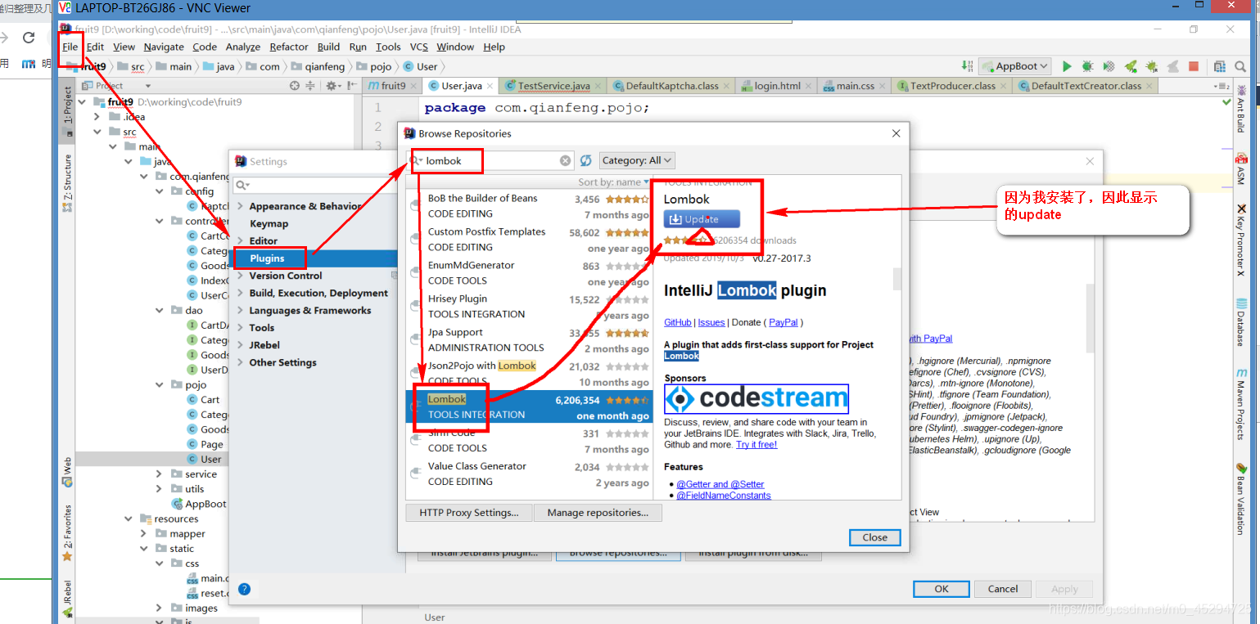This screenshot has width=1260, height=624.
Task: Select Jpa Support plugin row
Action: 529,340
